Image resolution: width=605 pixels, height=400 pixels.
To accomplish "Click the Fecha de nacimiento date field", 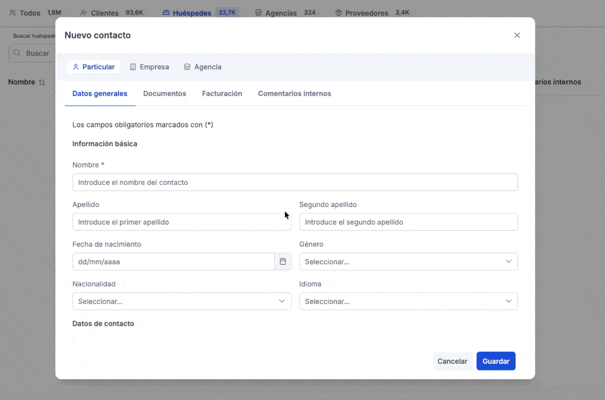I will coord(173,262).
